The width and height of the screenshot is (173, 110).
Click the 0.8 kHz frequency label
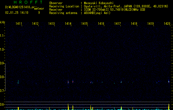(2, 77)
